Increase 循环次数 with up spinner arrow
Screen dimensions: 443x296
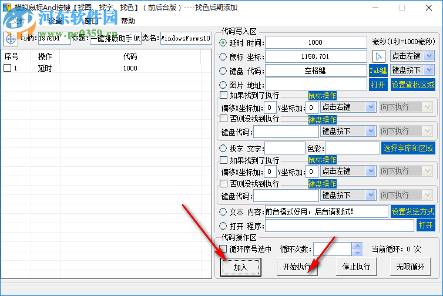tap(357, 245)
